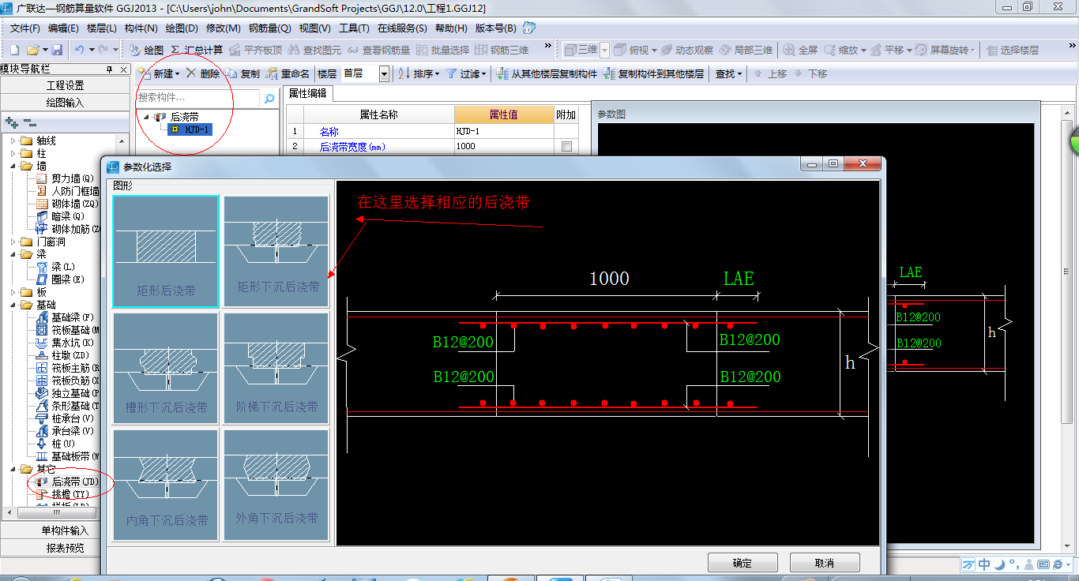The height and width of the screenshot is (581, 1079).
Task: Open the 报表预览 section
Action: point(65,547)
